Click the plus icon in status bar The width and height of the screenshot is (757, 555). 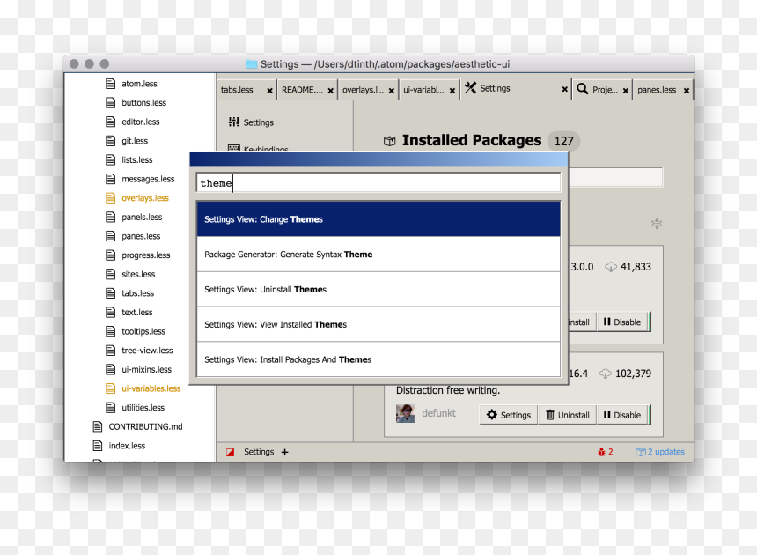pyautogui.click(x=285, y=452)
